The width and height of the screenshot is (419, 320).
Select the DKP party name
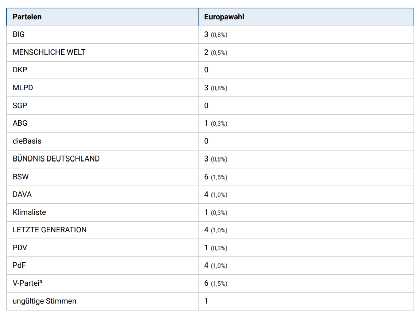pos(20,70)
